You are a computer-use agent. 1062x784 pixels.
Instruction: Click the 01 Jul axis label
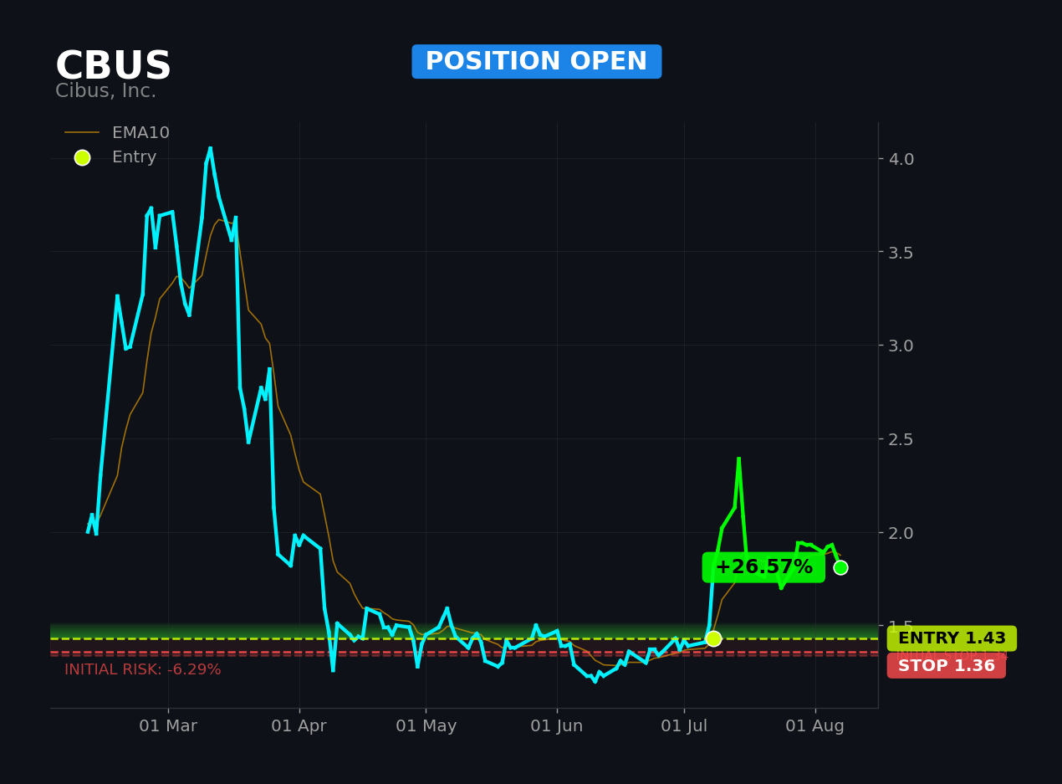(x=684, y=726)
